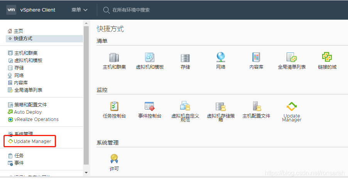Go to 主页 in the sidebar
Viewport: 348px width, 180px height.
15,31
